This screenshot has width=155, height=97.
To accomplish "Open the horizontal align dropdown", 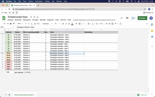I will 89,24.
